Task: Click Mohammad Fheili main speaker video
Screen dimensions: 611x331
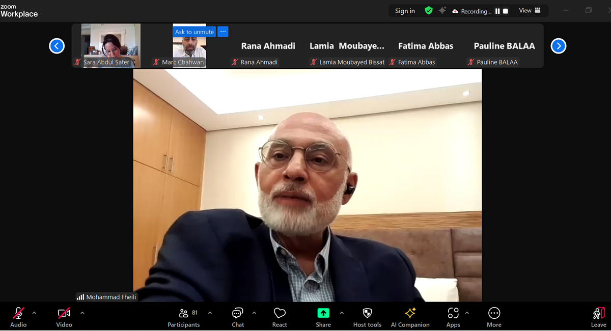Action: click(x=308, y=185)
